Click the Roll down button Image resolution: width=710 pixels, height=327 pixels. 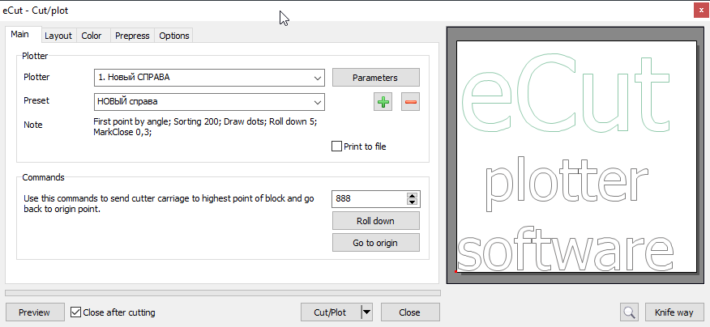tap(376, 221)
